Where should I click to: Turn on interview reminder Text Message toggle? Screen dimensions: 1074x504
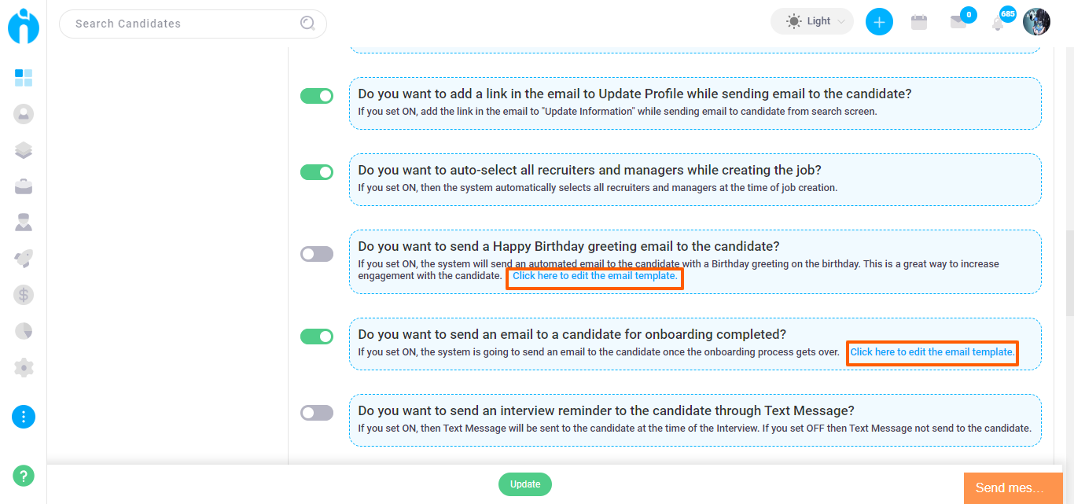(317, 413)
